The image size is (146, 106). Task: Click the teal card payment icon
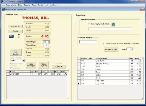(x=11, y=36)
